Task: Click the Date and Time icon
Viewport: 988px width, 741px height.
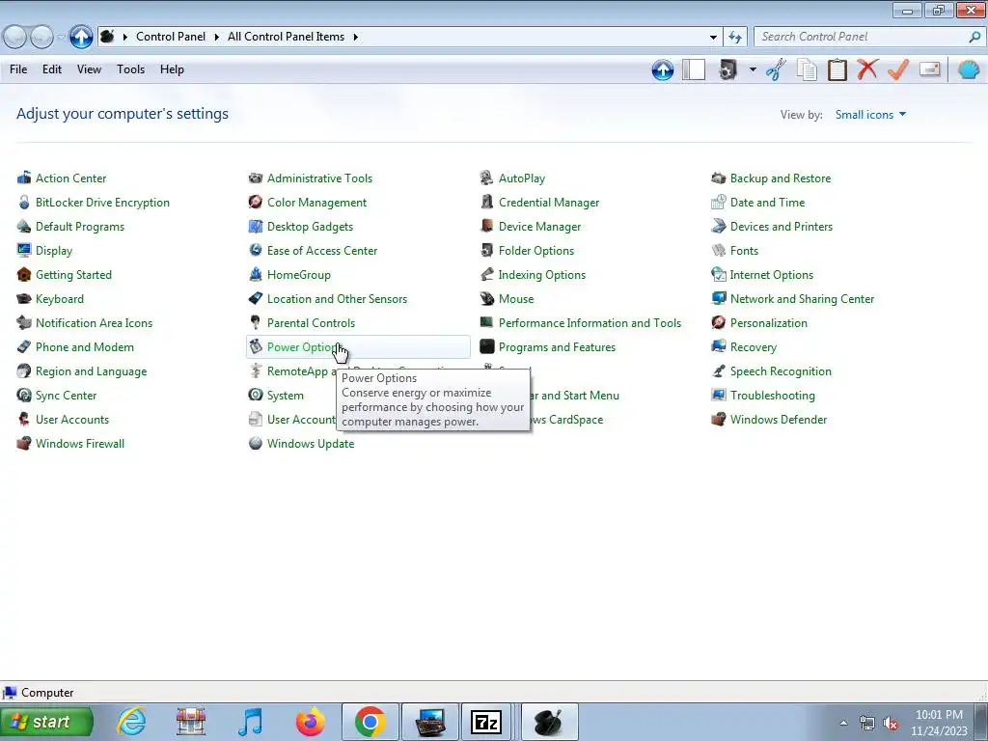Action: tap(718, 203)
